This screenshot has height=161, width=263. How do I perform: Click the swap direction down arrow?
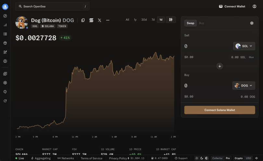point(219,66)
